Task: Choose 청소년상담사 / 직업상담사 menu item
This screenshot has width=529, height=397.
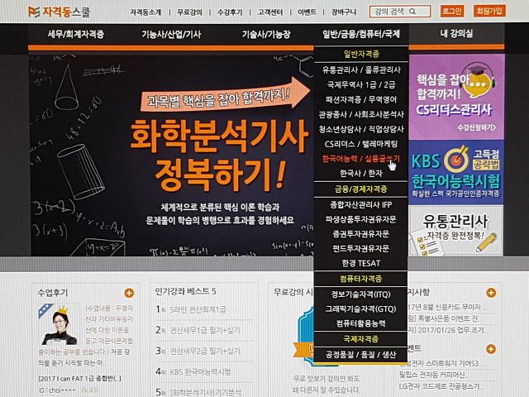Action: click(x=361, y=129)
